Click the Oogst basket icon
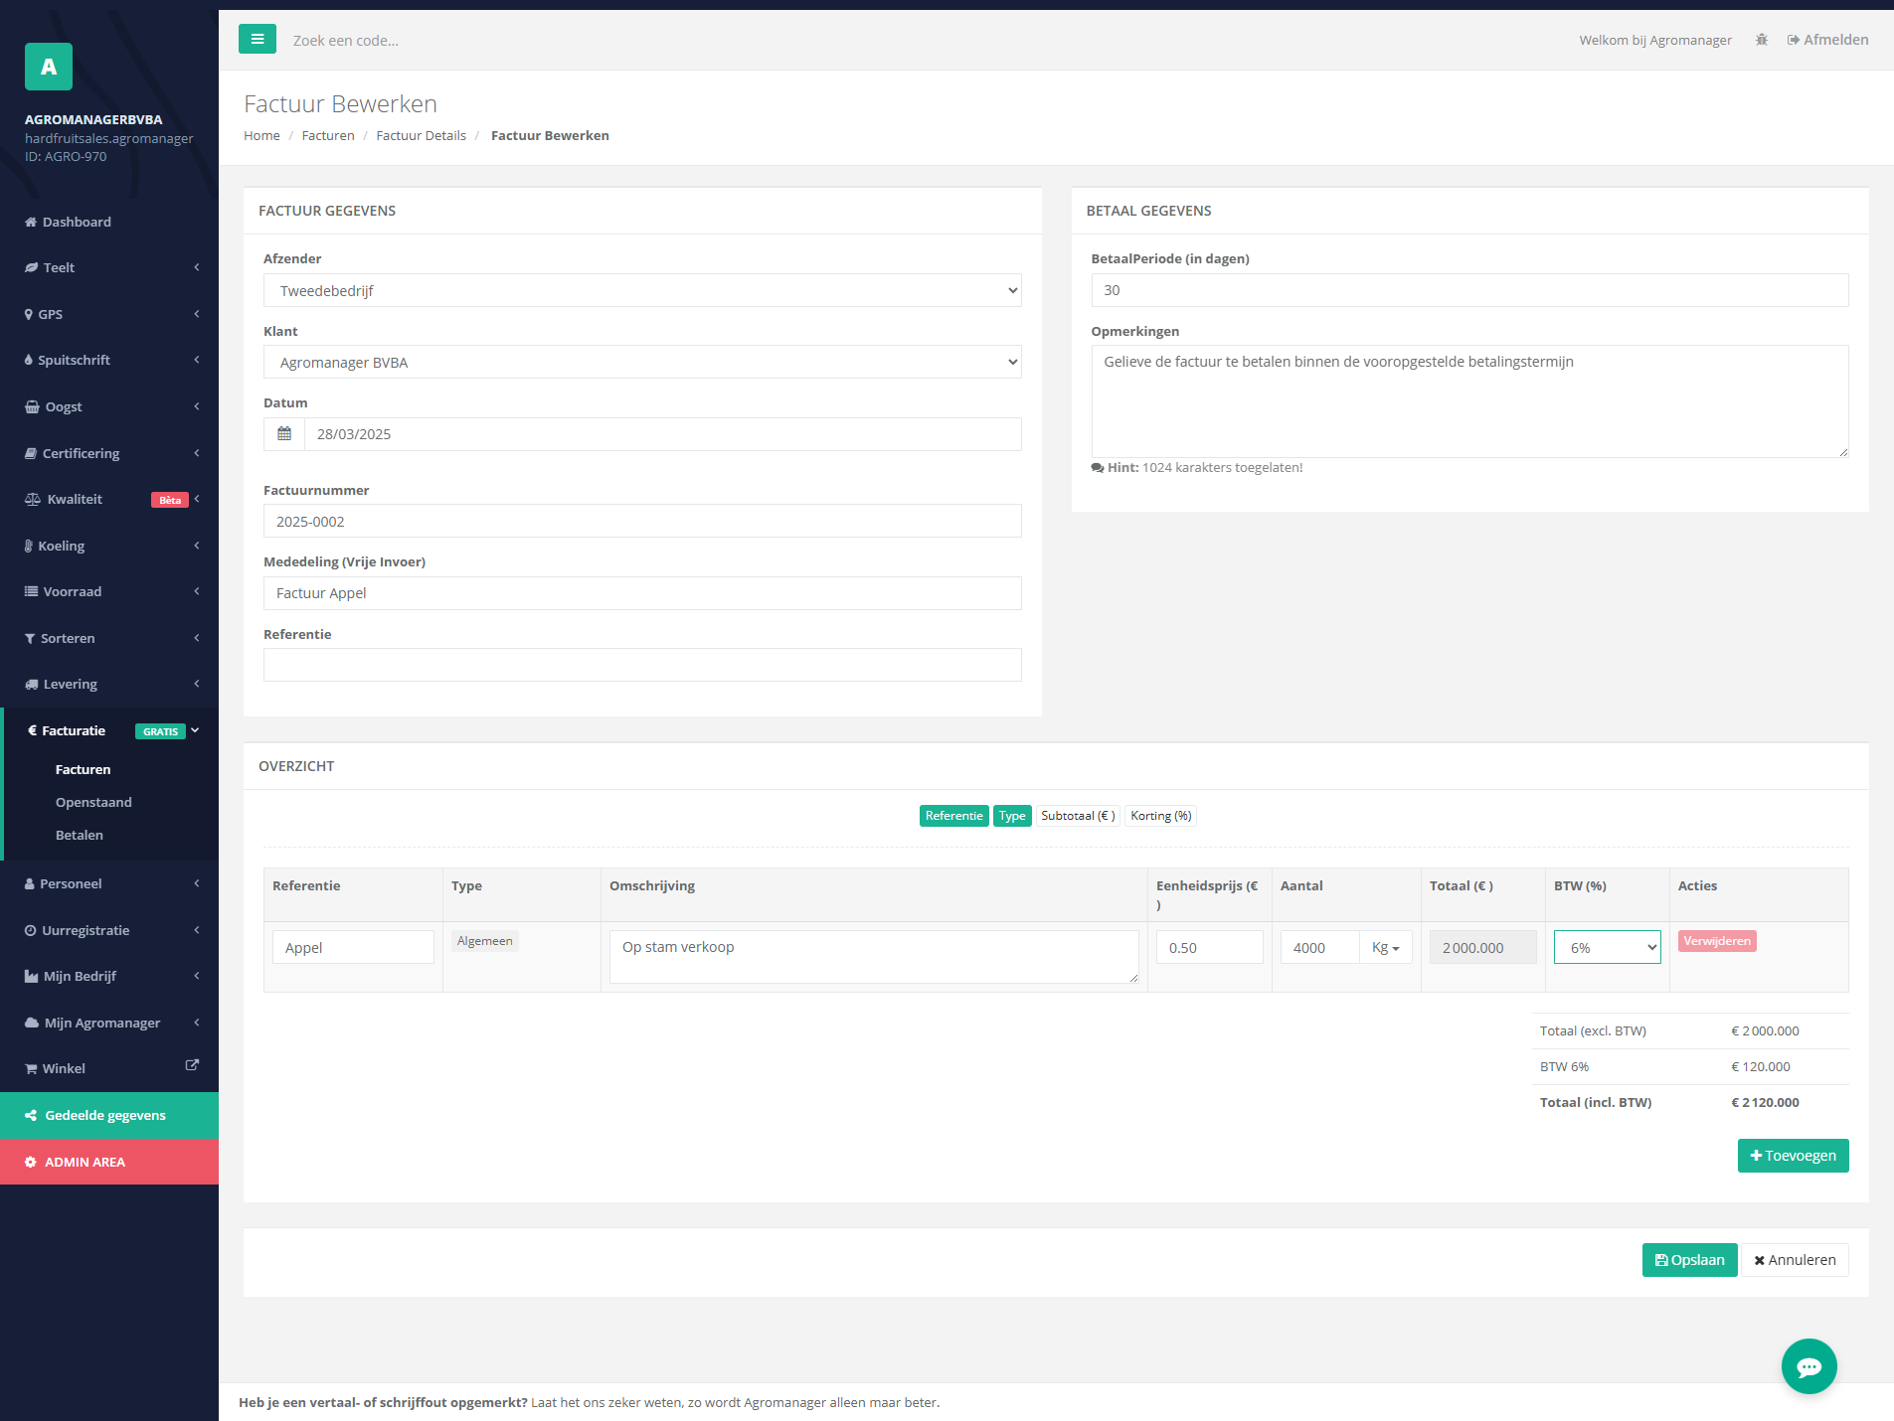Viewport: 1894px width, 1421px height. (32, 406)
